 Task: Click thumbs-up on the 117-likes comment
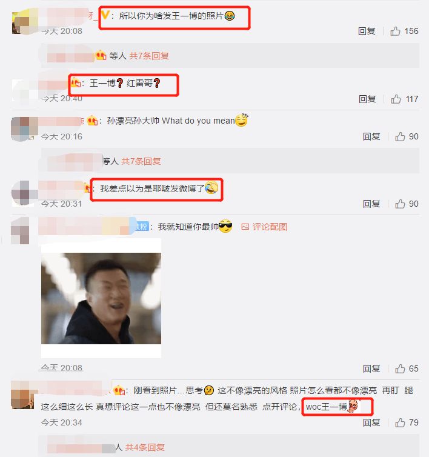coord(396,99)
